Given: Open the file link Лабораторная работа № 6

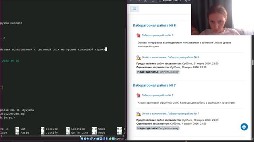Looking at the screenshot, I should (158, 35).
